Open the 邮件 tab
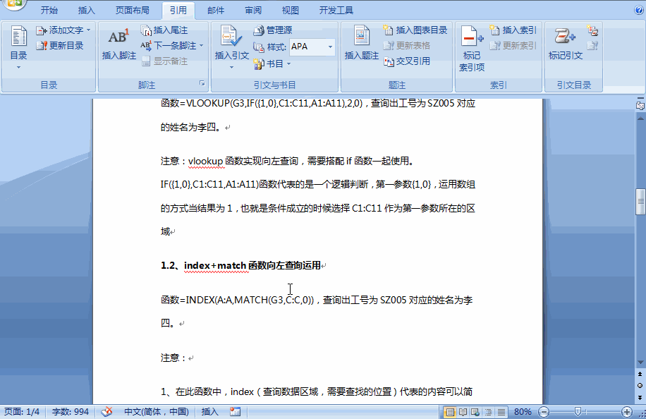The height and width of the screenshot is (419, 646). pos(216,11)
